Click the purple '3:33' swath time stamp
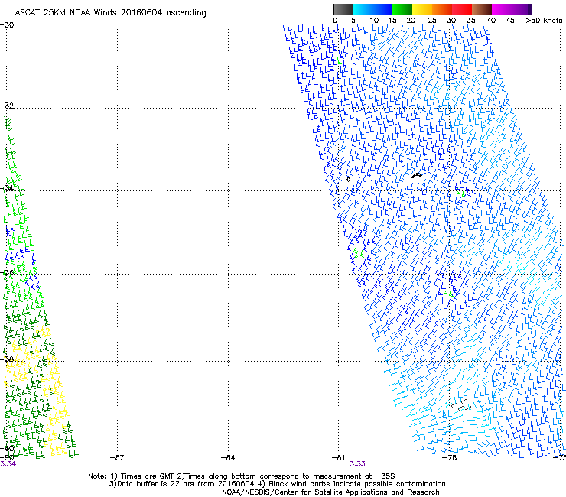Screen dimensions: 566x497 tap(357, 464)
